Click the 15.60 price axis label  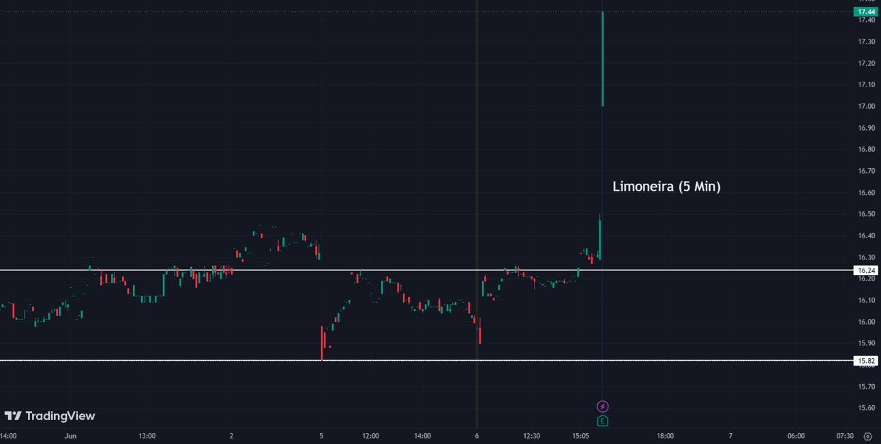867,408
